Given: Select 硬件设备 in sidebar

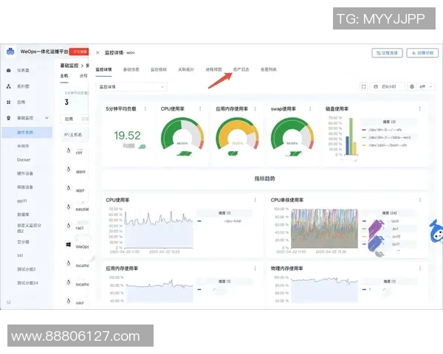Looking at the screenshot, I should pos(25,173).
